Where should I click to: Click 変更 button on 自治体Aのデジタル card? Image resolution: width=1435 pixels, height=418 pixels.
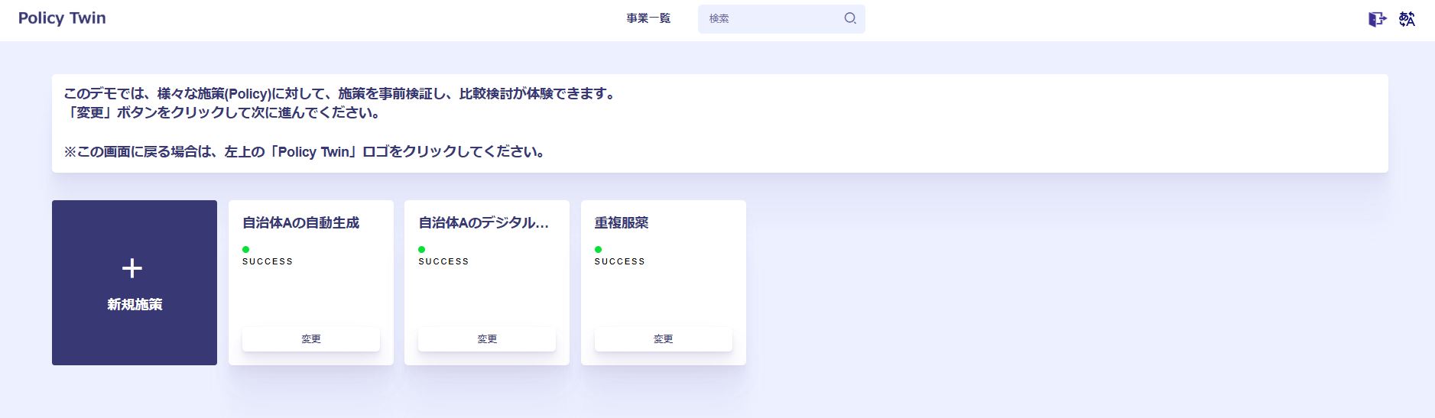[x=487, y=339]
